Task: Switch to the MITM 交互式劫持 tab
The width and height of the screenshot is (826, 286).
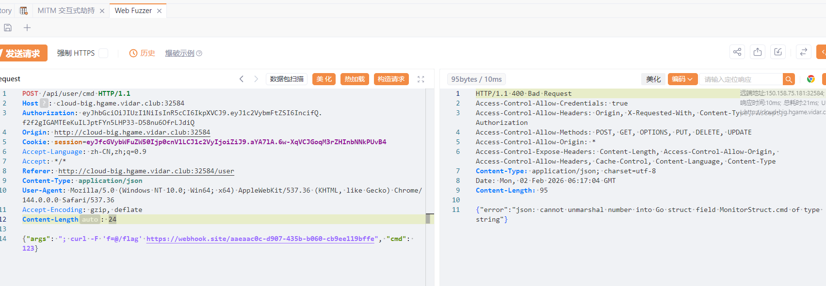Action: (66, 11)
